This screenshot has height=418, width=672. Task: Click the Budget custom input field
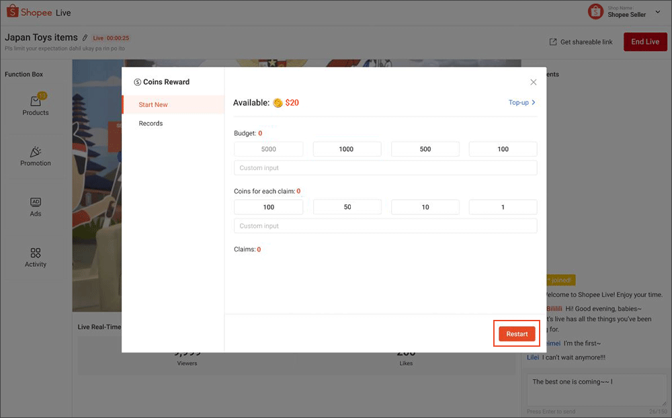[x=385, y=167]
